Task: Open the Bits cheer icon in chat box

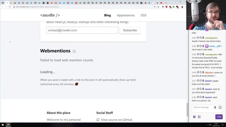Action: point(215,107)
